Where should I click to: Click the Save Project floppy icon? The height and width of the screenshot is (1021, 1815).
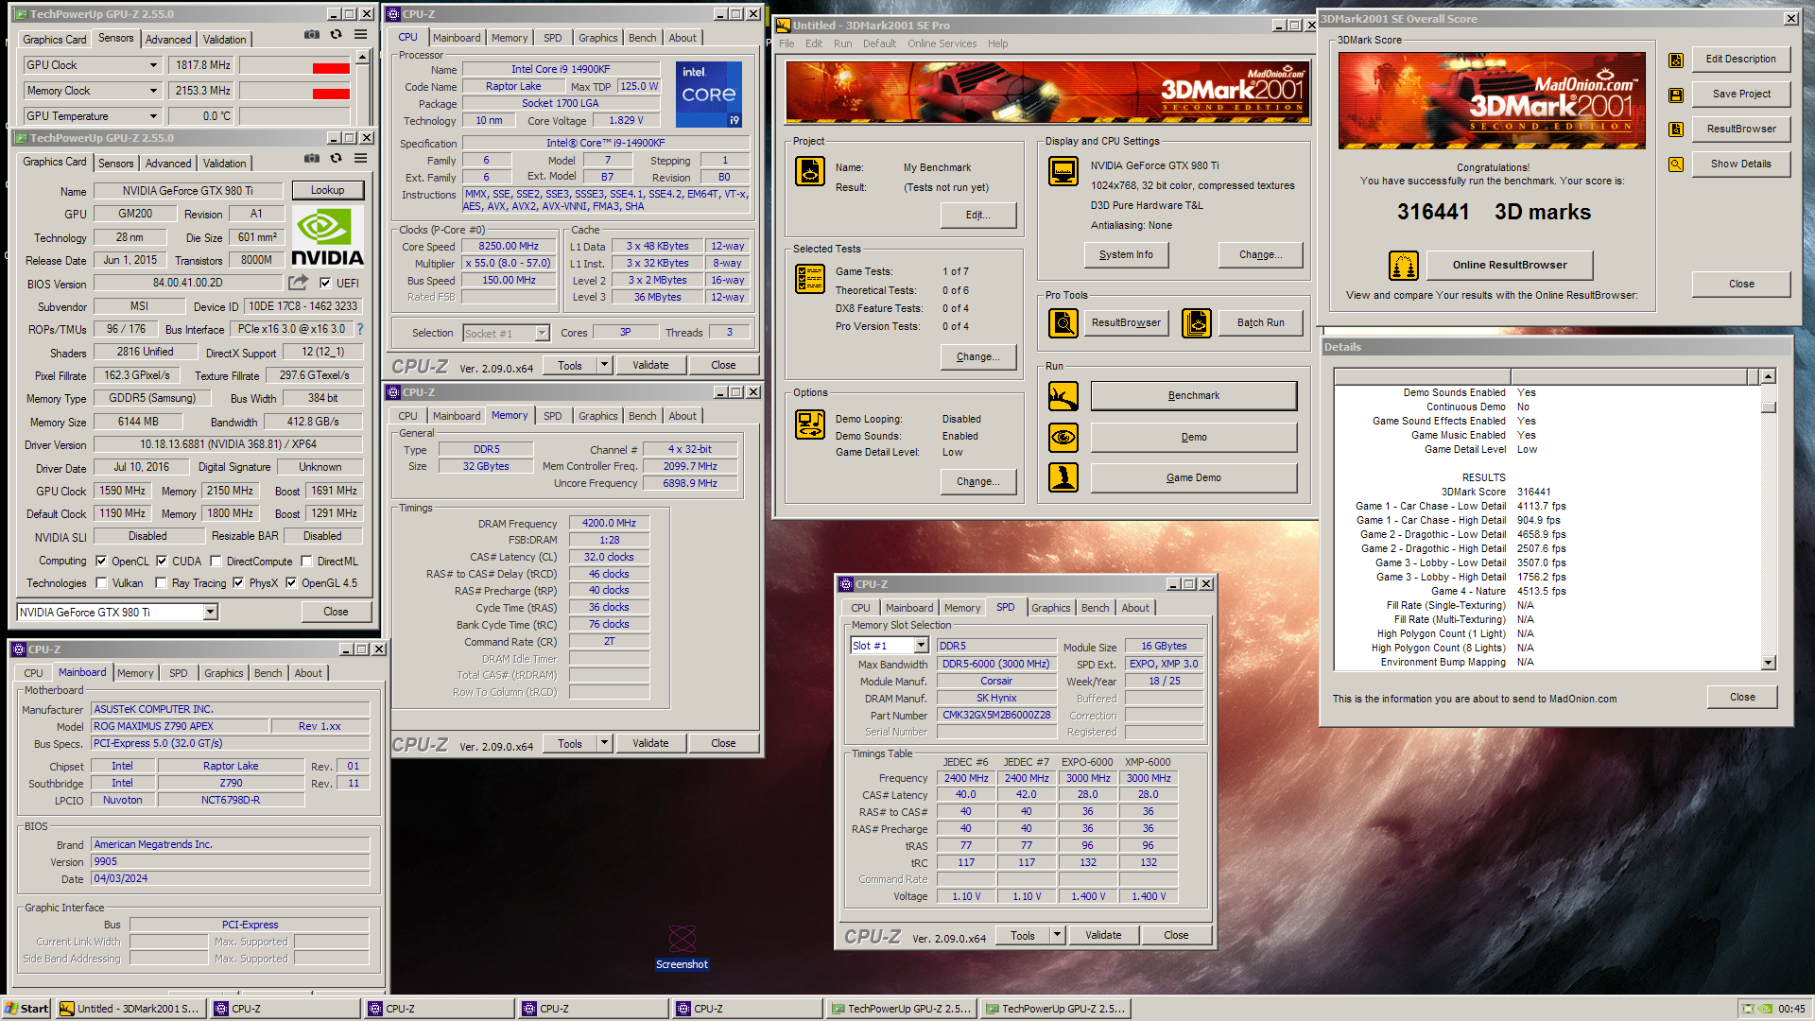click(1676, 95)
